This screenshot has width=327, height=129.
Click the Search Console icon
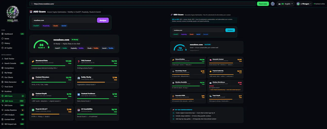pos(3,63)
